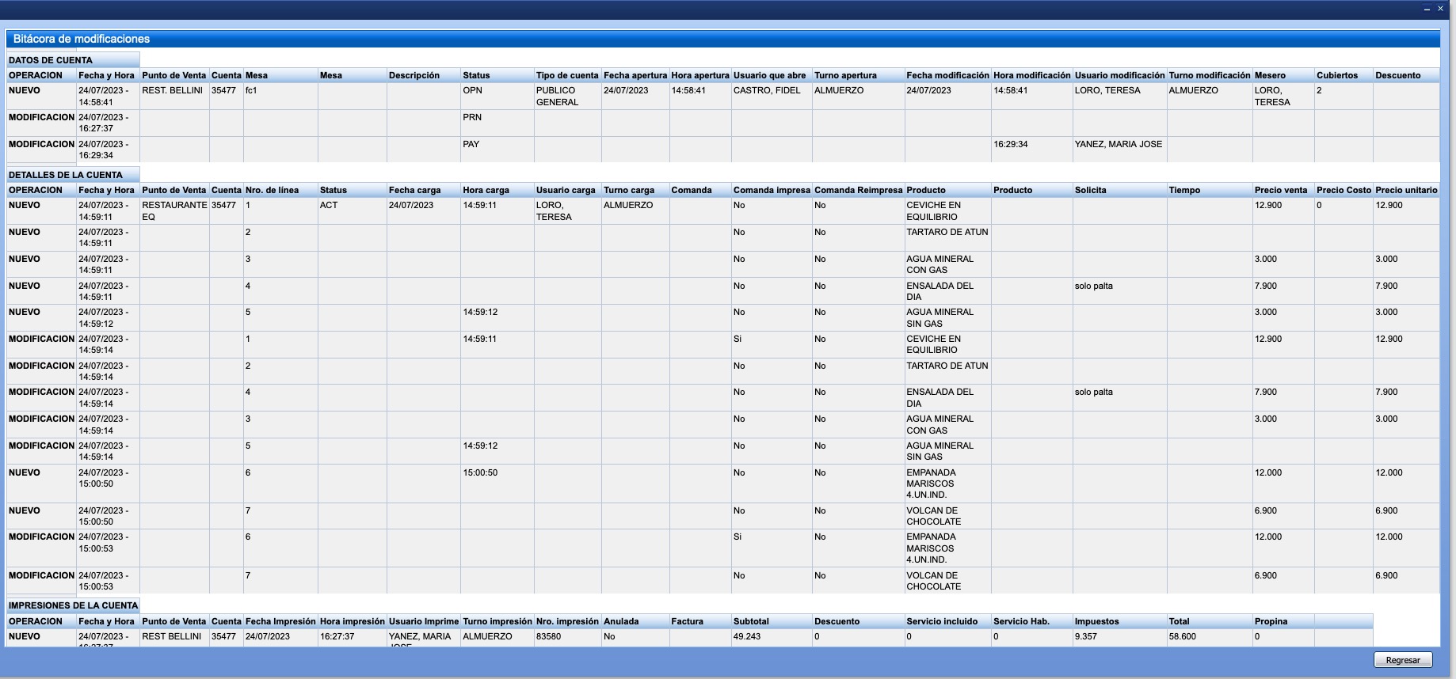Click the 'Fecha apertura' column header
The width and height of the screenshot is (1456, 679).
(x=635, y=75)
